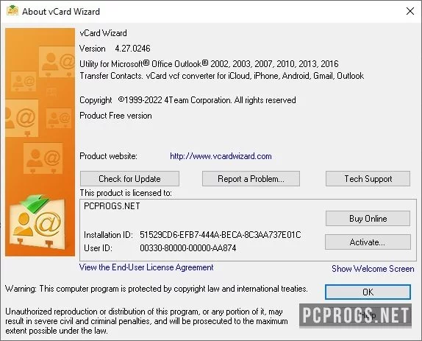Click the "This product is licensed to:" label
The image size is (422, 341).
coord(126,193)
